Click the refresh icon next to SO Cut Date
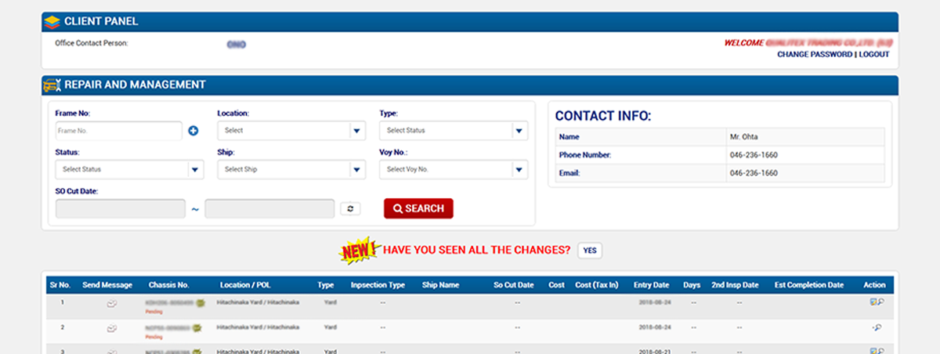This screenshot has height=354, width=940. [349, 208]
